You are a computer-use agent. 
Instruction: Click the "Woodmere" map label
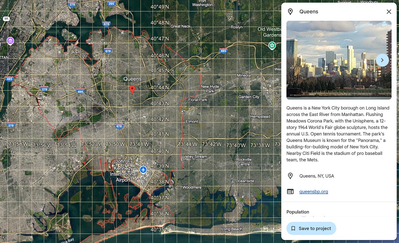coord(192,187)
